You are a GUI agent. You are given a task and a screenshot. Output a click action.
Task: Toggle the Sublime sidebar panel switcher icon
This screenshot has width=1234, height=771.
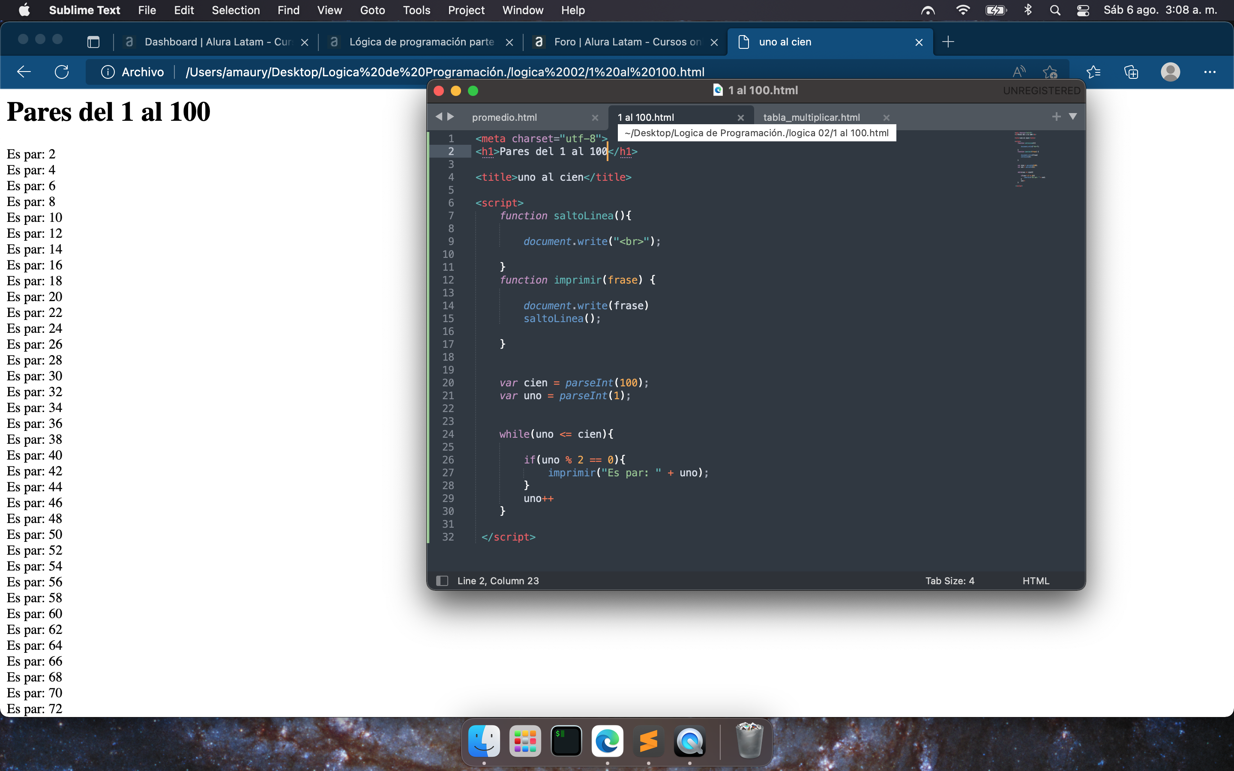coord(442,581)
